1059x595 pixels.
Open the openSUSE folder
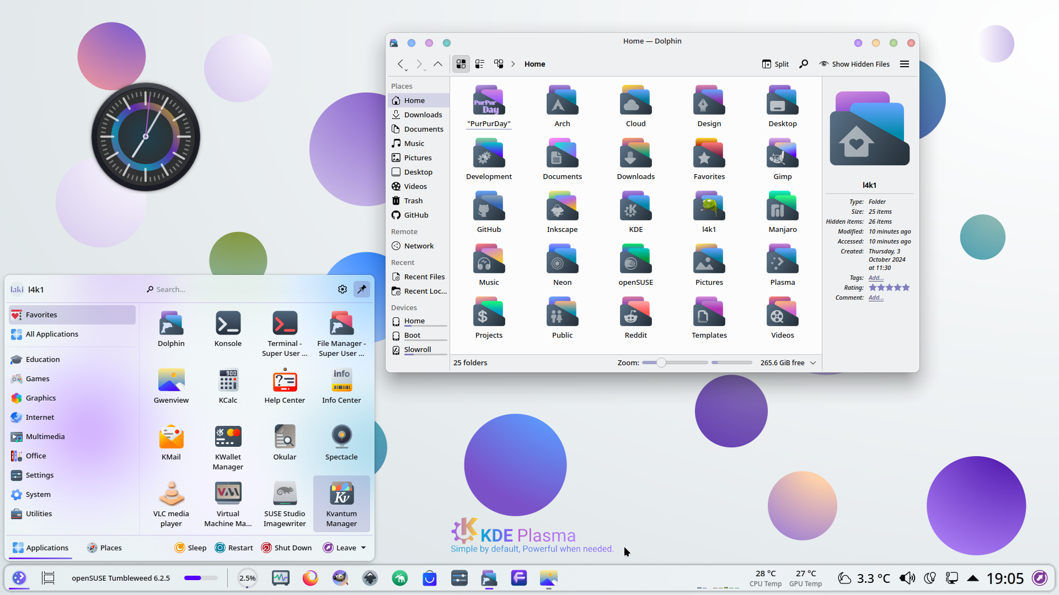[x=635, y=265]
